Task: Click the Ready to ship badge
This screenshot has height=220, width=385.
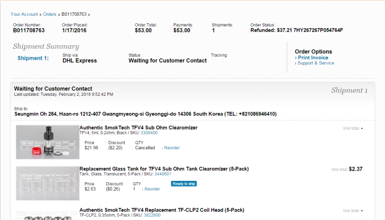Action: coord(183,184)
